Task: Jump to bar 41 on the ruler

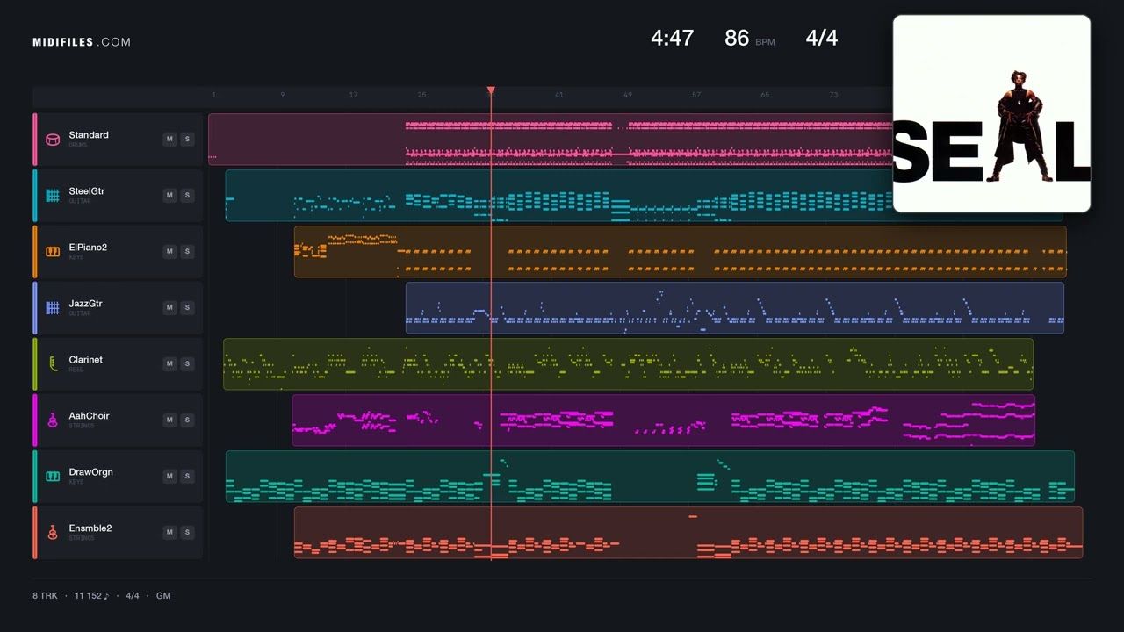Action: click(x=559, y=95)
